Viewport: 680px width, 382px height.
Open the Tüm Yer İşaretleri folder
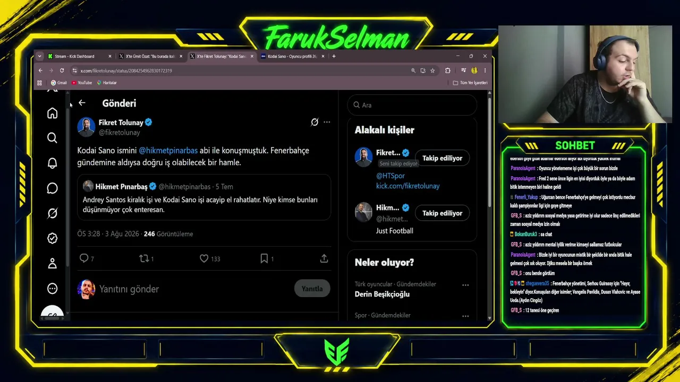[x=470, y=83]
